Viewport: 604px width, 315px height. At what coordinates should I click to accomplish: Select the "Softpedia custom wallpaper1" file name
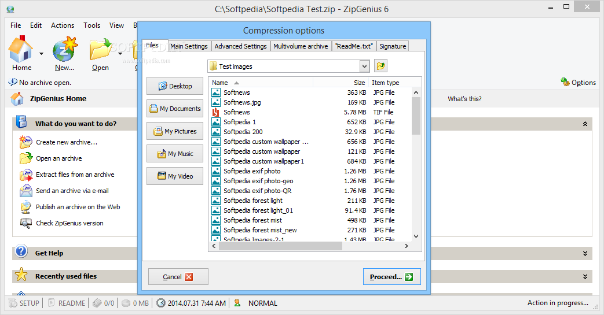[264, 161]
